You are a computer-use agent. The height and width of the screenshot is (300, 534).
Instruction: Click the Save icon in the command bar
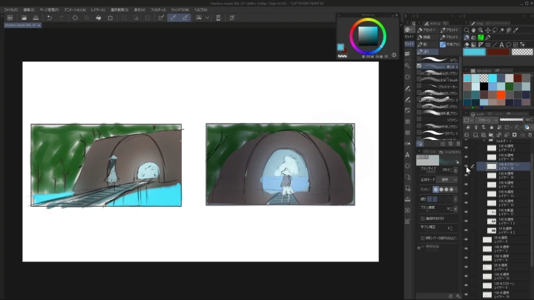(x=36, y=18)
